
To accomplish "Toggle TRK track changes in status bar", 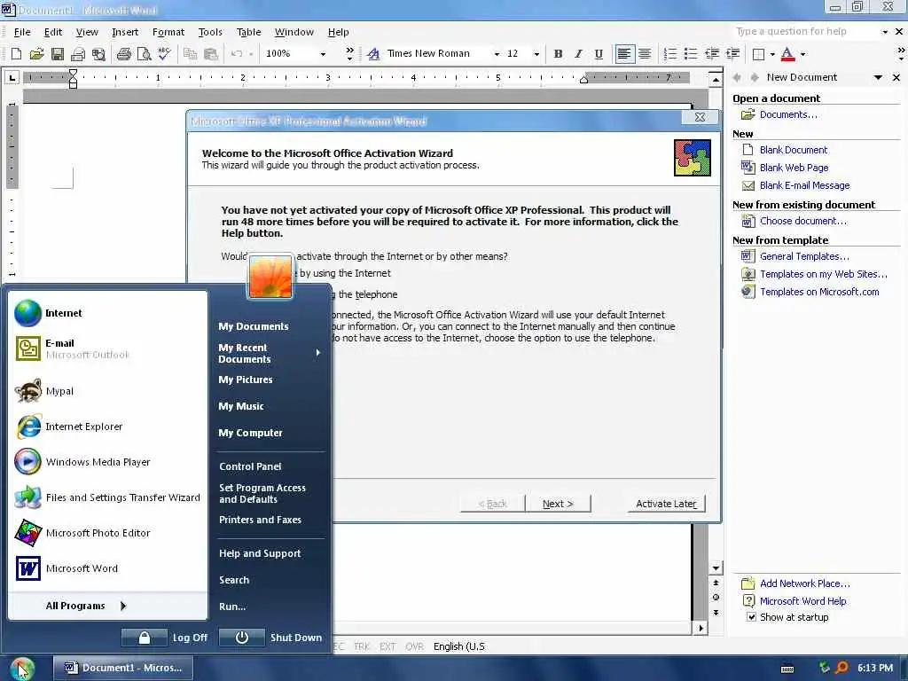I will coord(362,646).
